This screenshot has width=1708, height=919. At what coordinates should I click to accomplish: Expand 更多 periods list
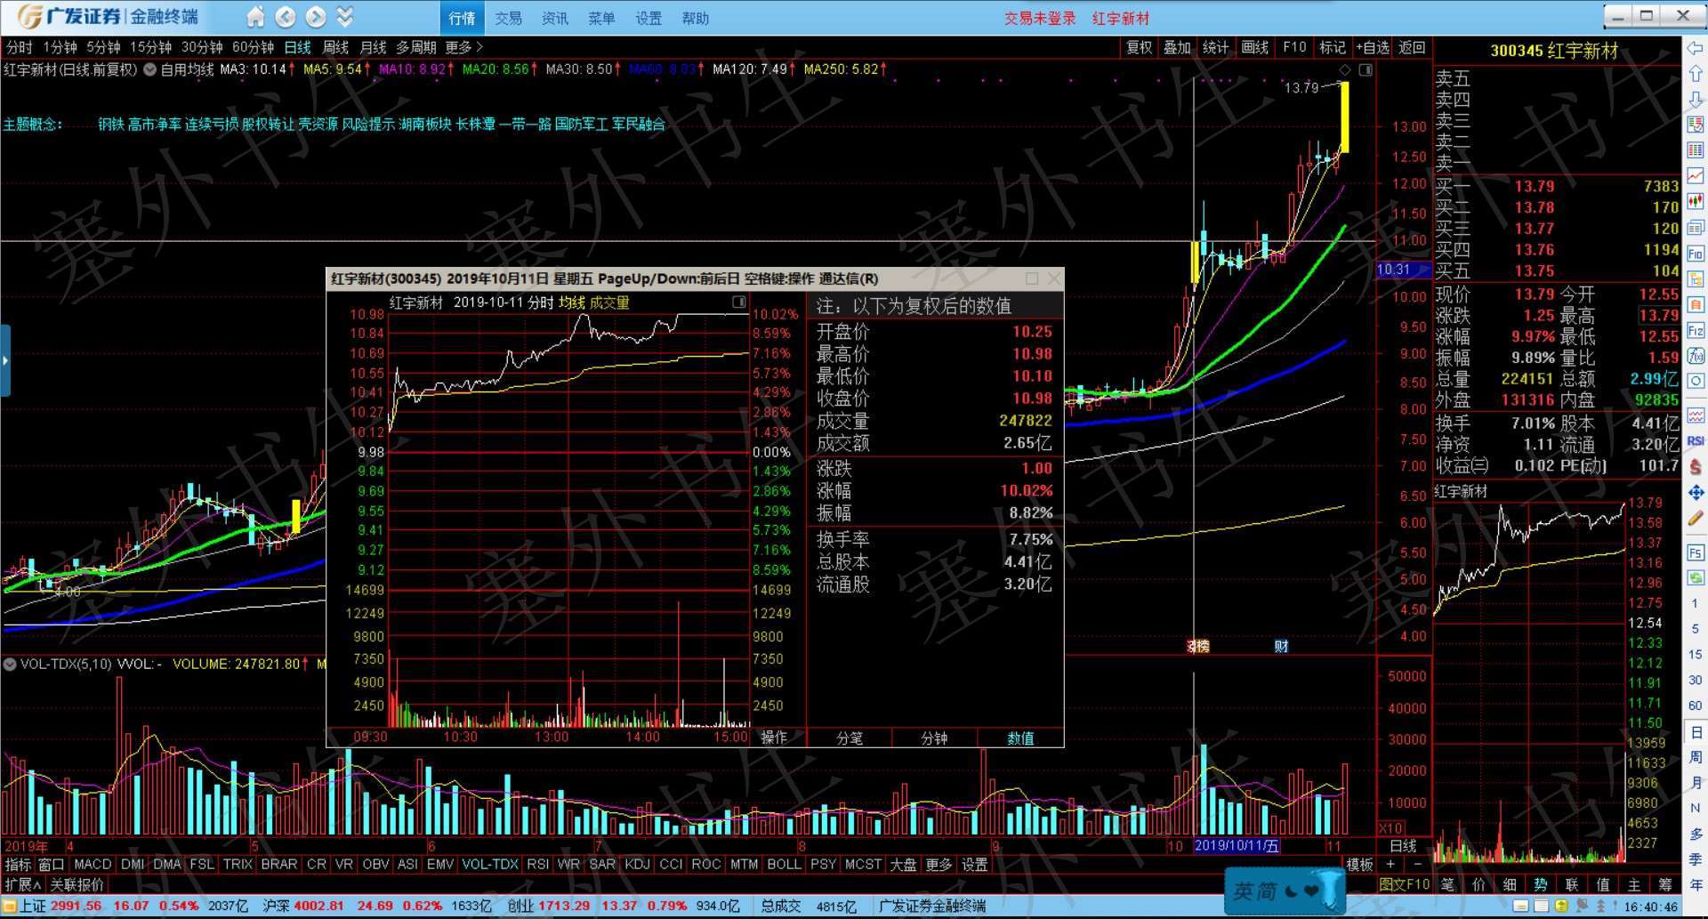tap(463, 47)
